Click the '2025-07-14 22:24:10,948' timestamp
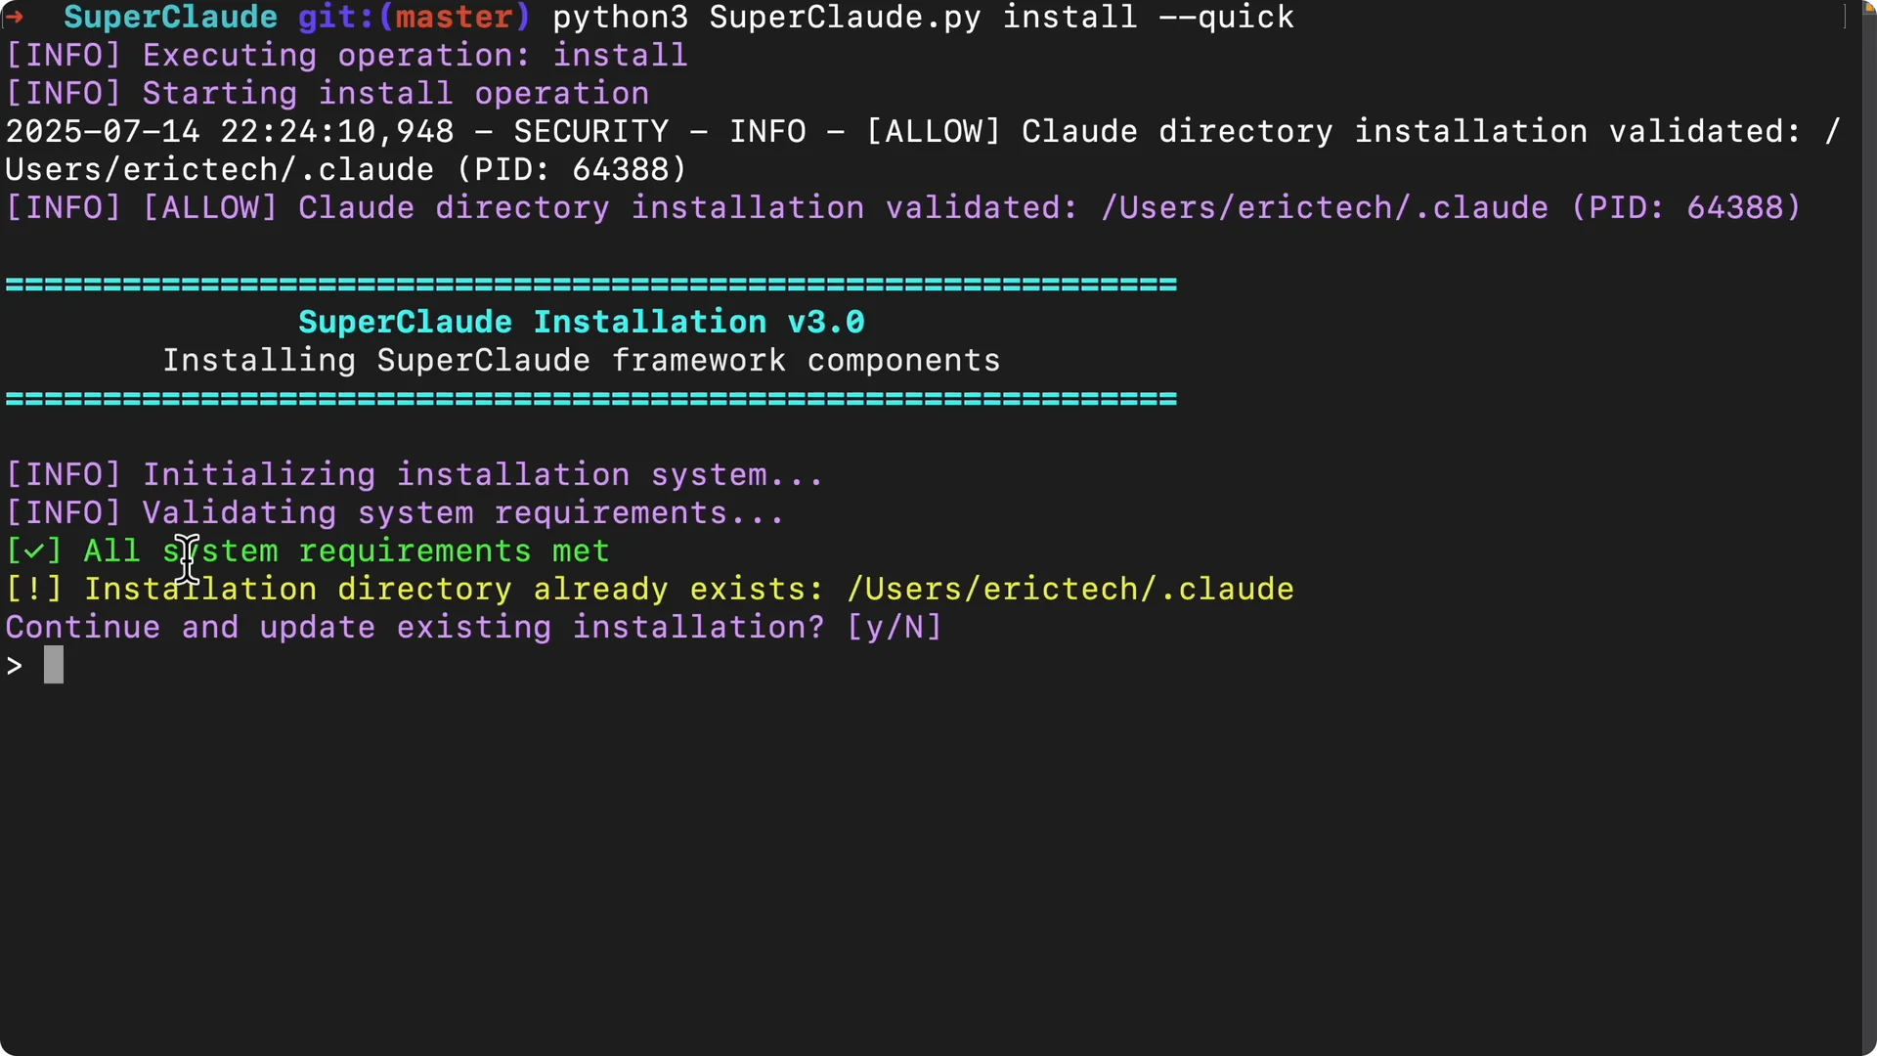 [x=230, y=132]
